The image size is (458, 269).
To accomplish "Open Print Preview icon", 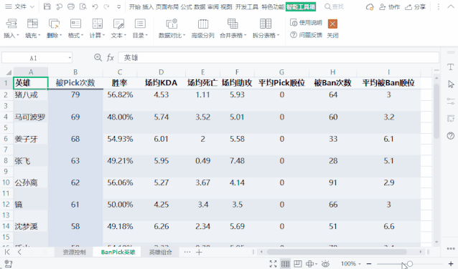I will 83,6.
